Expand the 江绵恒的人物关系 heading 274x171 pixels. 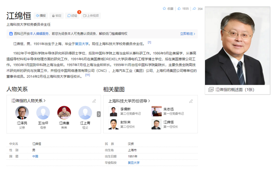pyautogui.click(x=29, y=101)
